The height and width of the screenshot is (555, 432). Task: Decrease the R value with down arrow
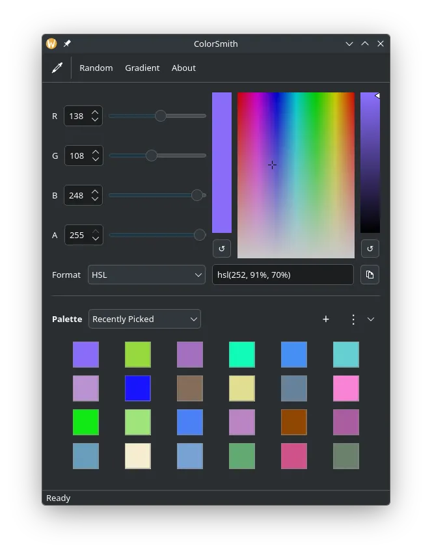[95, 120]
